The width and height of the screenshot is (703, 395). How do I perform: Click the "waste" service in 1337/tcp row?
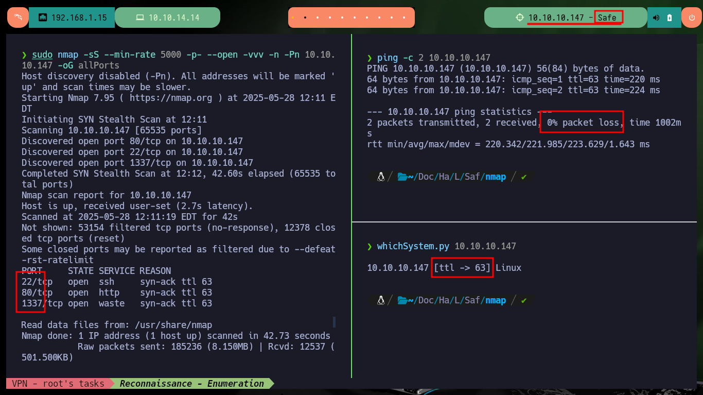click(x=112, y=303)
